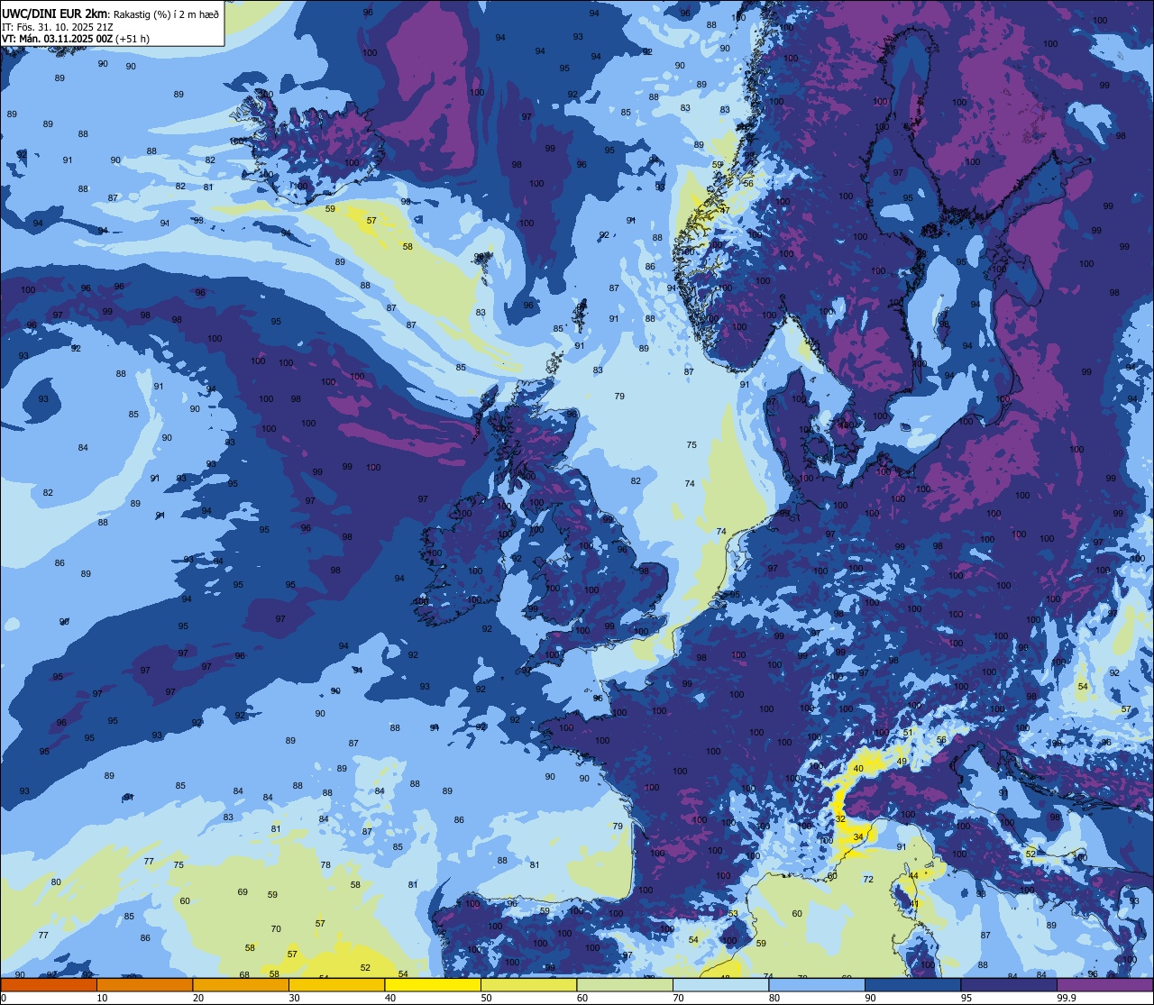
Task: Select the 'IT: Fös. 31. 10. 2025 21Z' line
Action: point(58,26)
